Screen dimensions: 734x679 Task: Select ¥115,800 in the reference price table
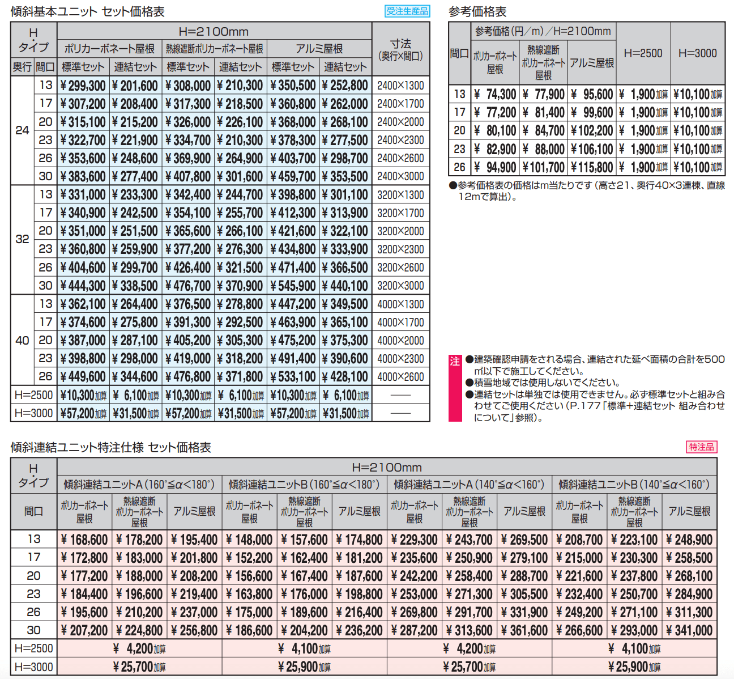(x=592, y=167)
